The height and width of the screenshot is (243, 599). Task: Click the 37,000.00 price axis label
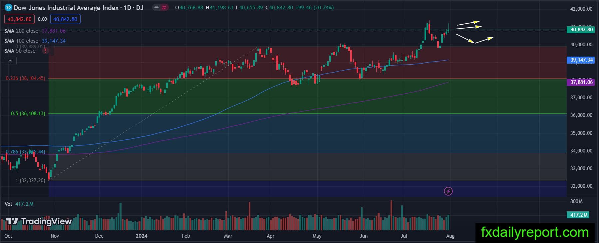[x=581, y=98]
